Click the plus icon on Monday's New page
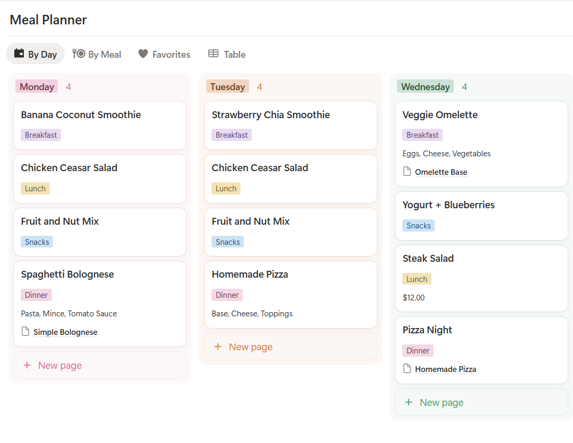This screenshot has height=443, width=573. (x=27, y=365)
